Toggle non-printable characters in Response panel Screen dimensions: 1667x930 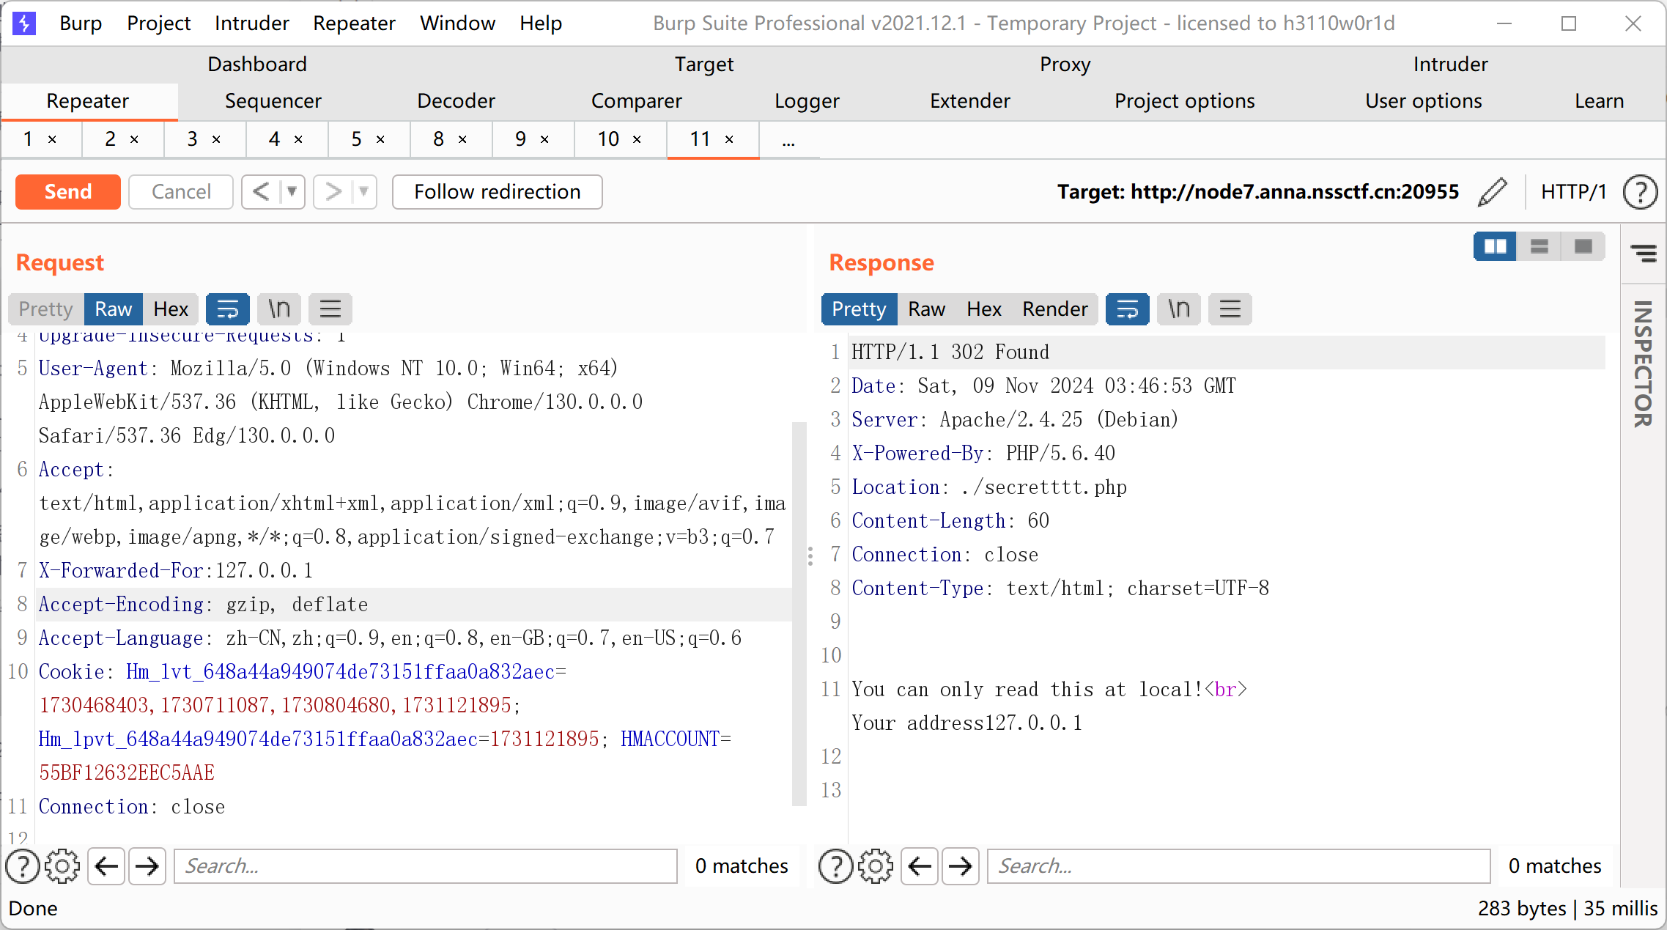pos(1179,309)
